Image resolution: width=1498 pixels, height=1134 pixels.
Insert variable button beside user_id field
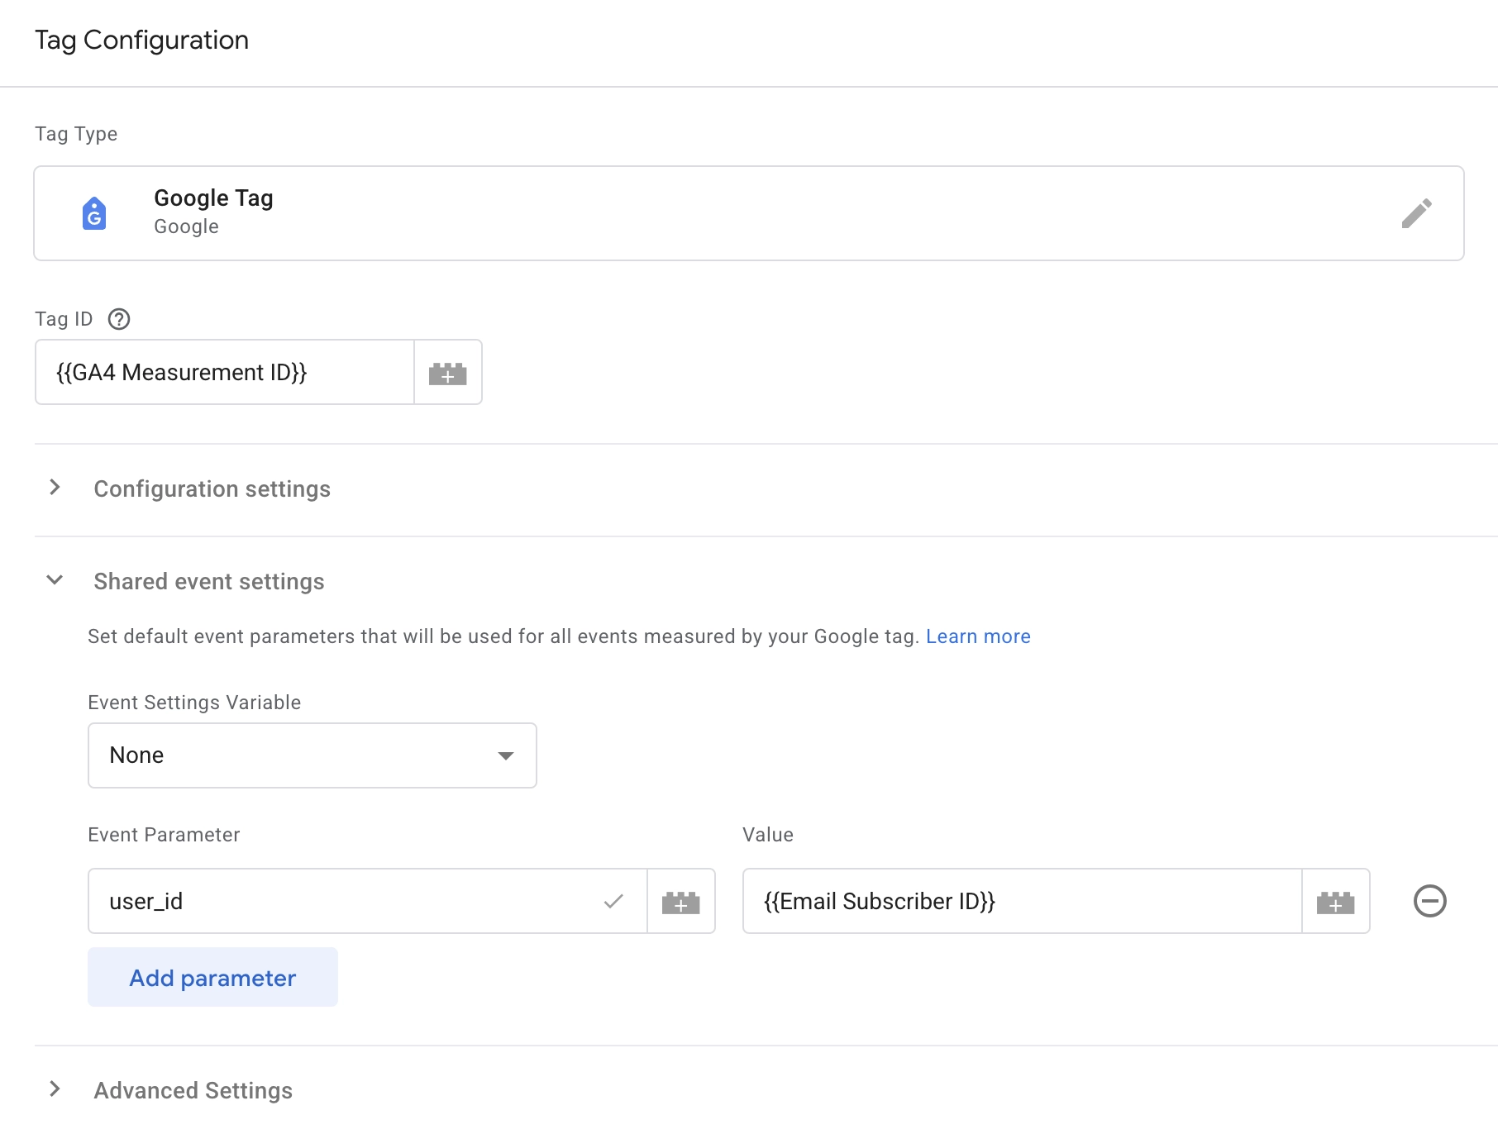[680, 902]
